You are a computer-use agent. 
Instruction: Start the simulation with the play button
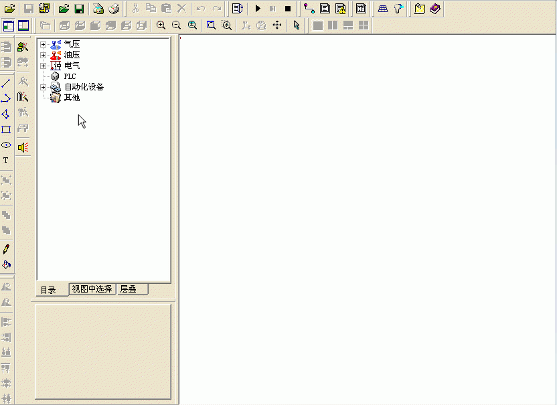pyautogui.click(x=258, y=9)
